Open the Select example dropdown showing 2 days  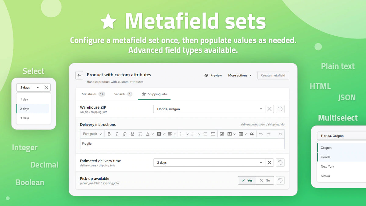click(x=29, y=88)
